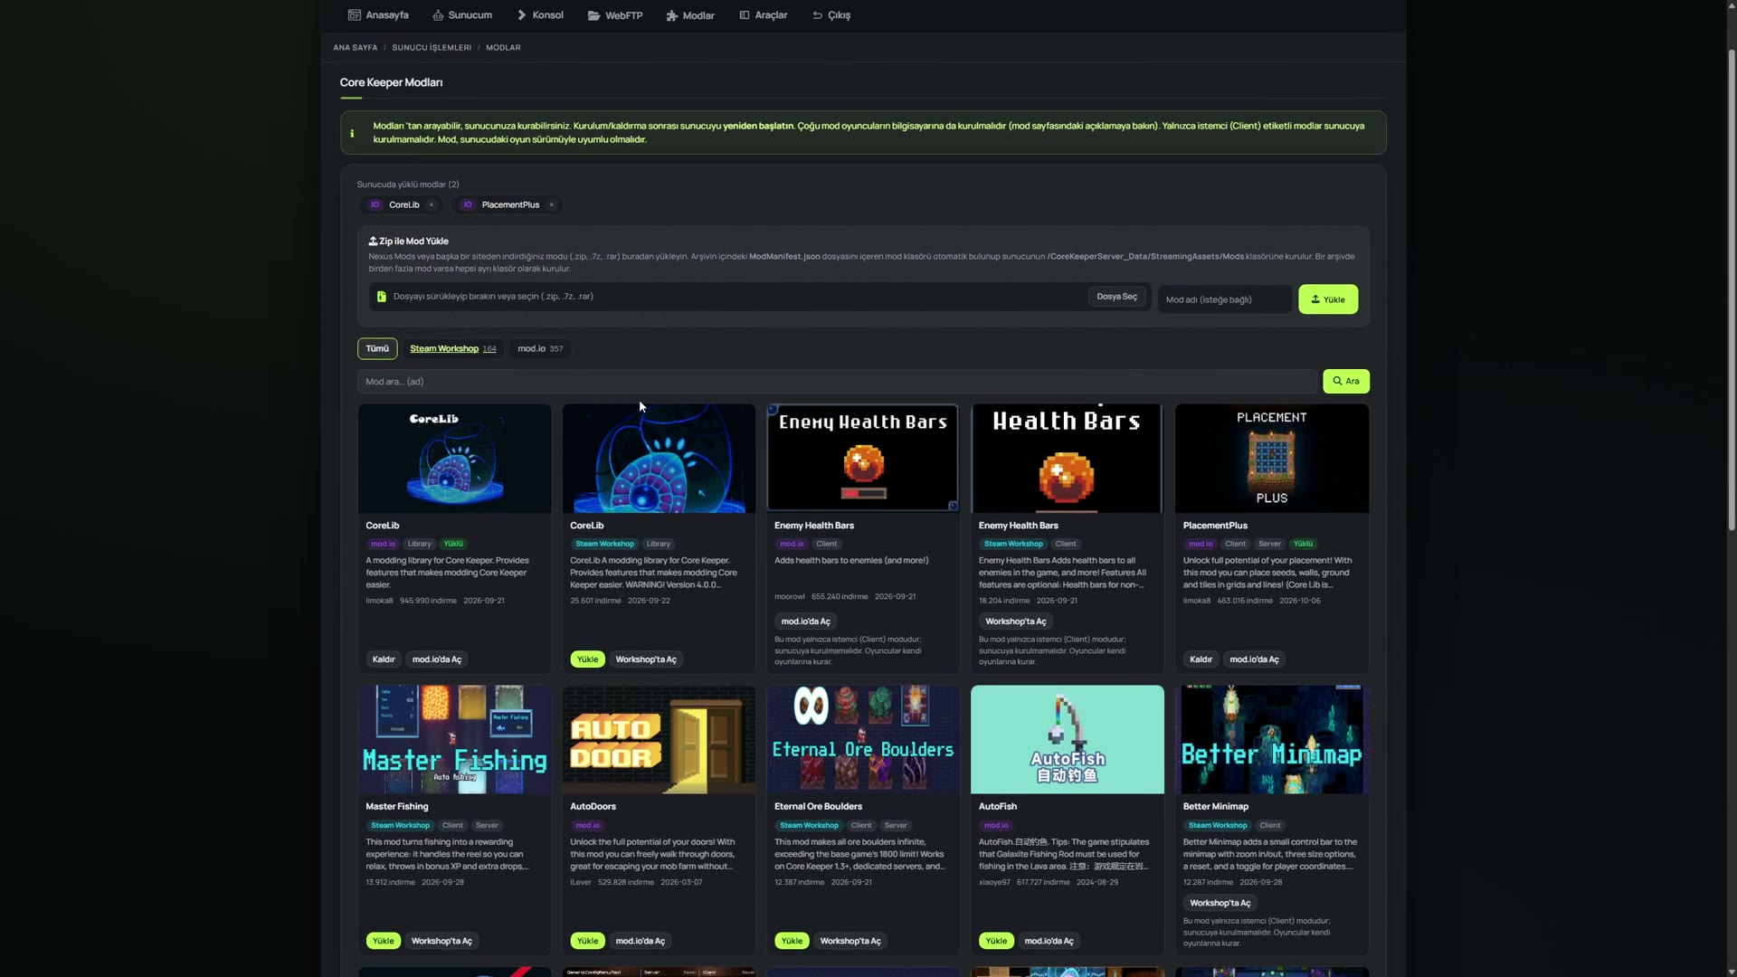Install Steam Workshop CoreLib with Yükle
1737x977 pixels.
click(587, 659)
